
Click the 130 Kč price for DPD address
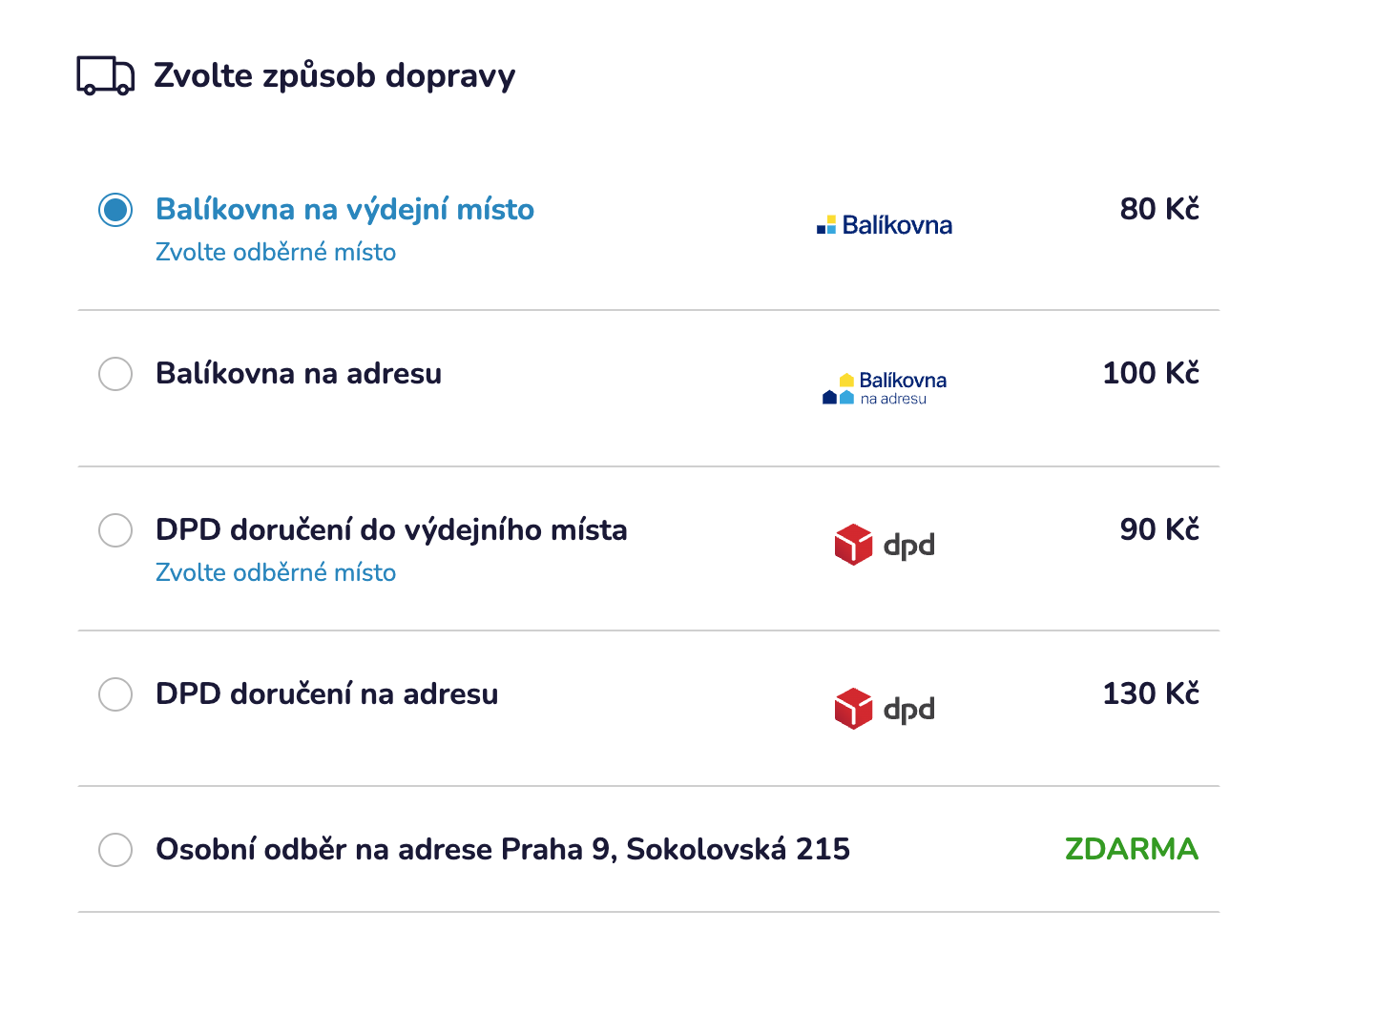(1150, 694)
